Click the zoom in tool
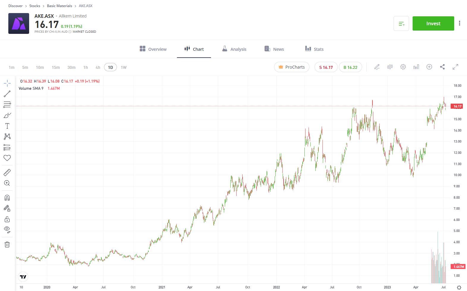This screenshot has height=291, width=467. pyautogui.click(x=7, y=183)
